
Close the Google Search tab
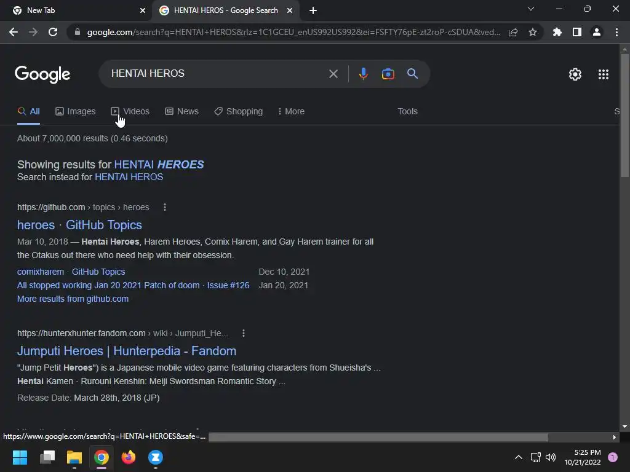[x=290, y=10]
